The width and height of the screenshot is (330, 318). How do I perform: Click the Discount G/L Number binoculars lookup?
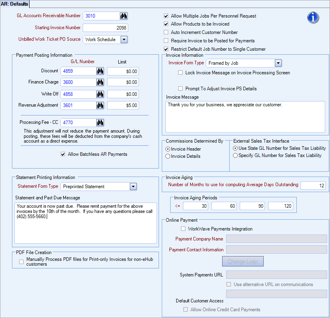[99, 71]
